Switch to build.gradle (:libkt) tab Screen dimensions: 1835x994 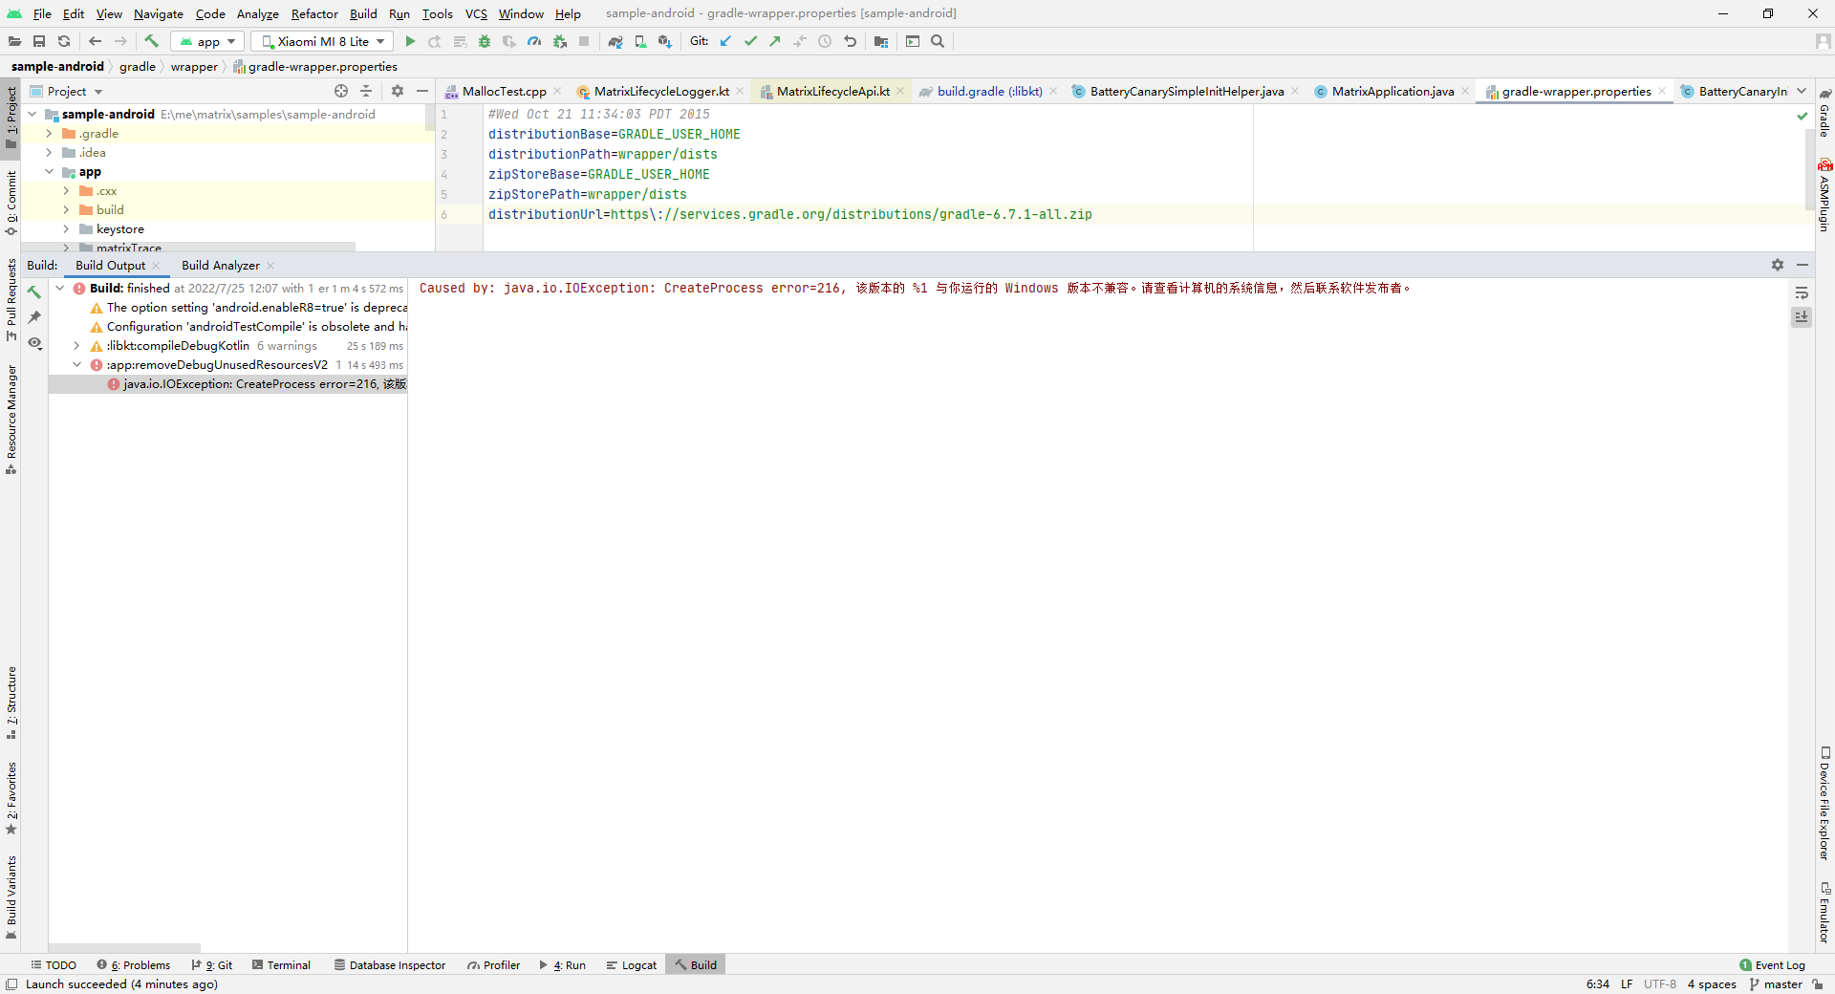989,92
